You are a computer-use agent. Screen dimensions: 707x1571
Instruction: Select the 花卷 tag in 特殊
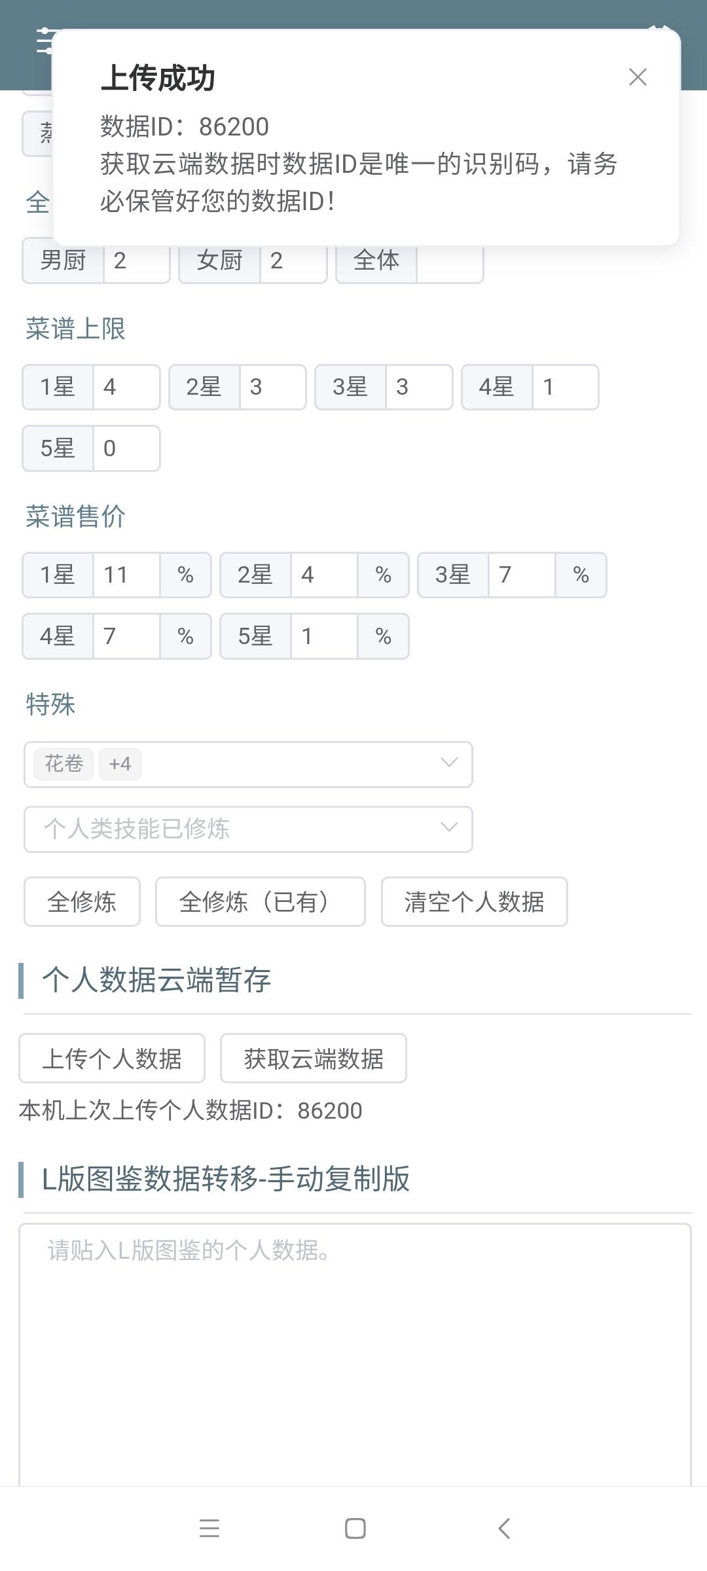pos(64,764)
